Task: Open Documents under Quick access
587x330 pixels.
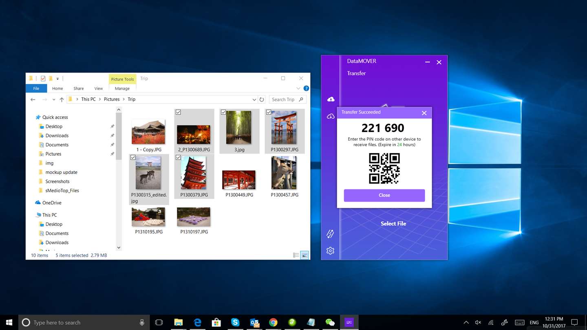Action: [x=57, y=145]
